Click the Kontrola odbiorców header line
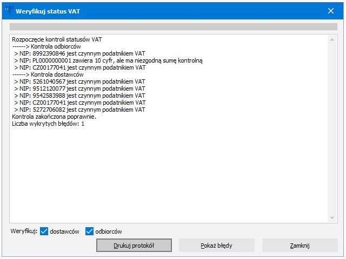 [x=46, y=46]
